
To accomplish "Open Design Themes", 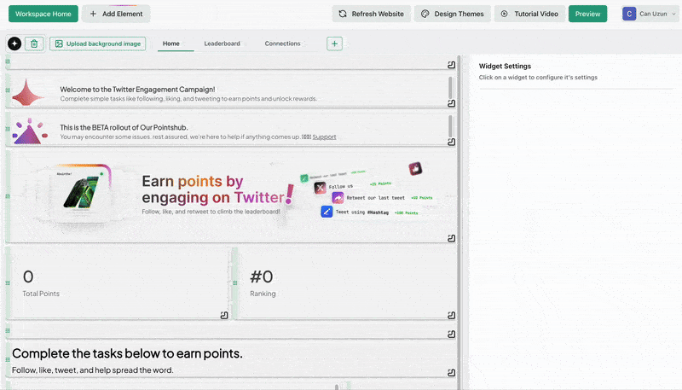I will 453,14.
